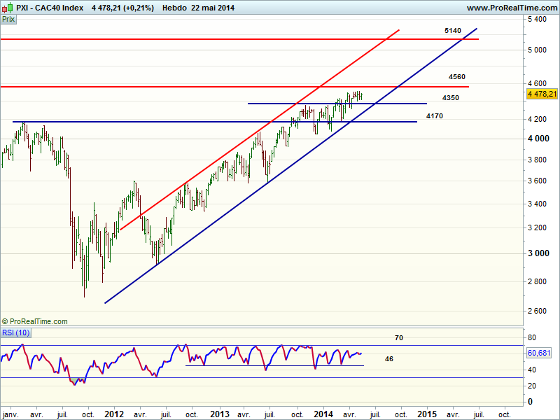
Task: Open the Prix panel label
Action: tap(8, 20)
